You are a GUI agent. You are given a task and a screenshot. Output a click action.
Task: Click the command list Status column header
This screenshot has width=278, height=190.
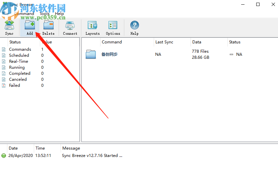235,42
